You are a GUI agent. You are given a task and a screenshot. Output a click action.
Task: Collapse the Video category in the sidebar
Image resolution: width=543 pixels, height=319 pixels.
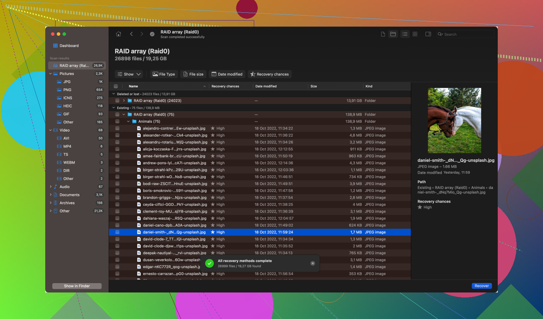click(x=51, y=130)
